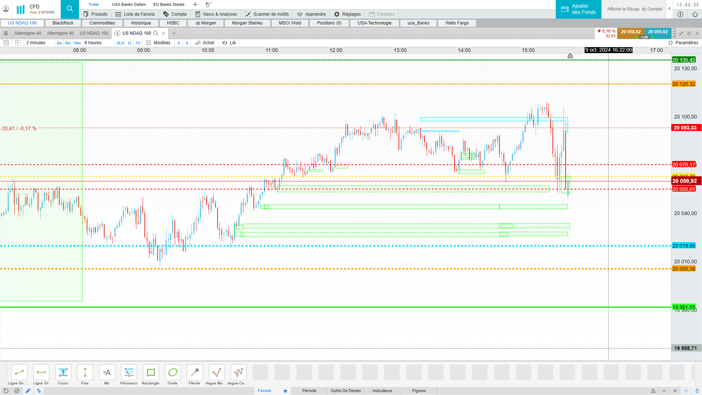Click the Achat buy button
The height and width of the screenshot is (395, 702).
click(x=205, y=43)
